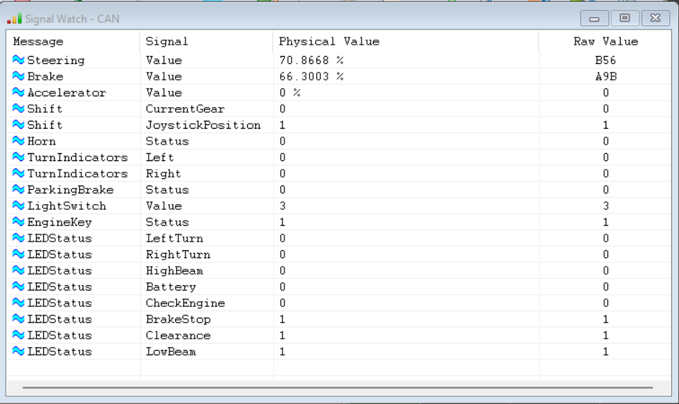
Task: Click the Raw Value column header
Action: 605,42
